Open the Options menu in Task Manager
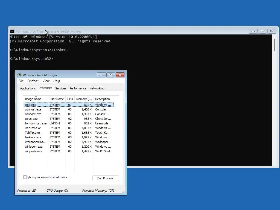 pyautogui.click(x=33, y=81)
